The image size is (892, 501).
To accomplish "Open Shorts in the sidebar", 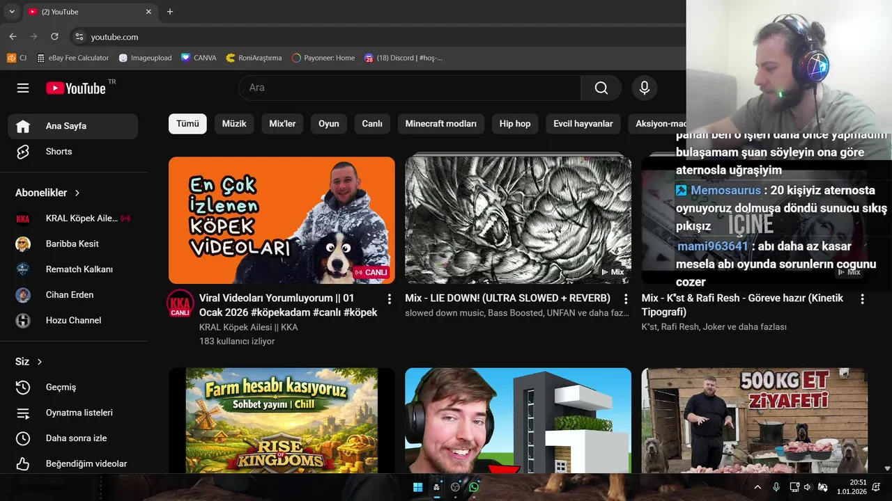I will click(73, 152).
